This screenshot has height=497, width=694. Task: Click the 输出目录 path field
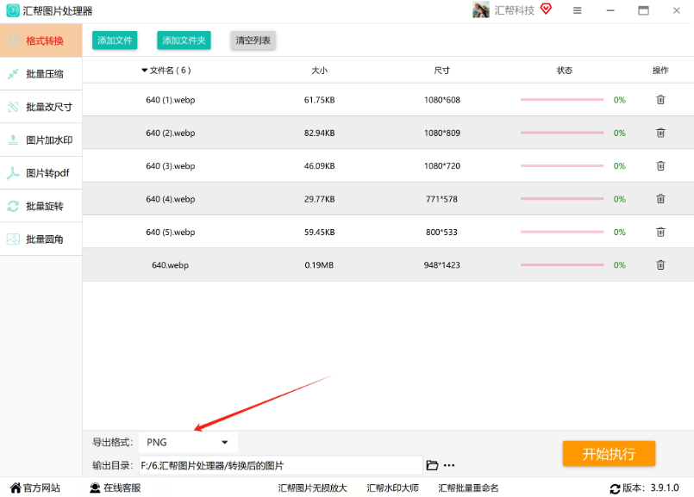click(280, 465)
